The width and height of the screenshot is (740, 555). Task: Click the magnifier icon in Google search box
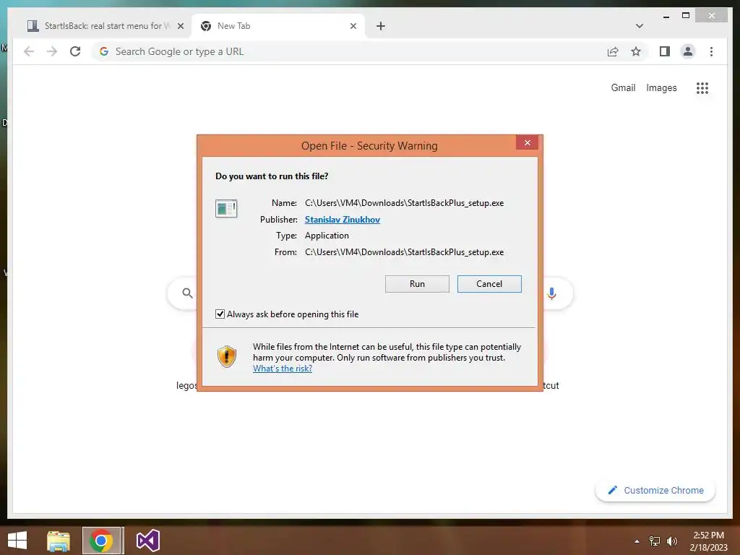[187, 293]
